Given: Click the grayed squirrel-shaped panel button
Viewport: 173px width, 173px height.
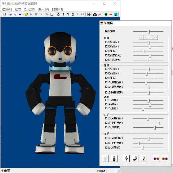Looking at the screenshot, I should coord(105,159).
